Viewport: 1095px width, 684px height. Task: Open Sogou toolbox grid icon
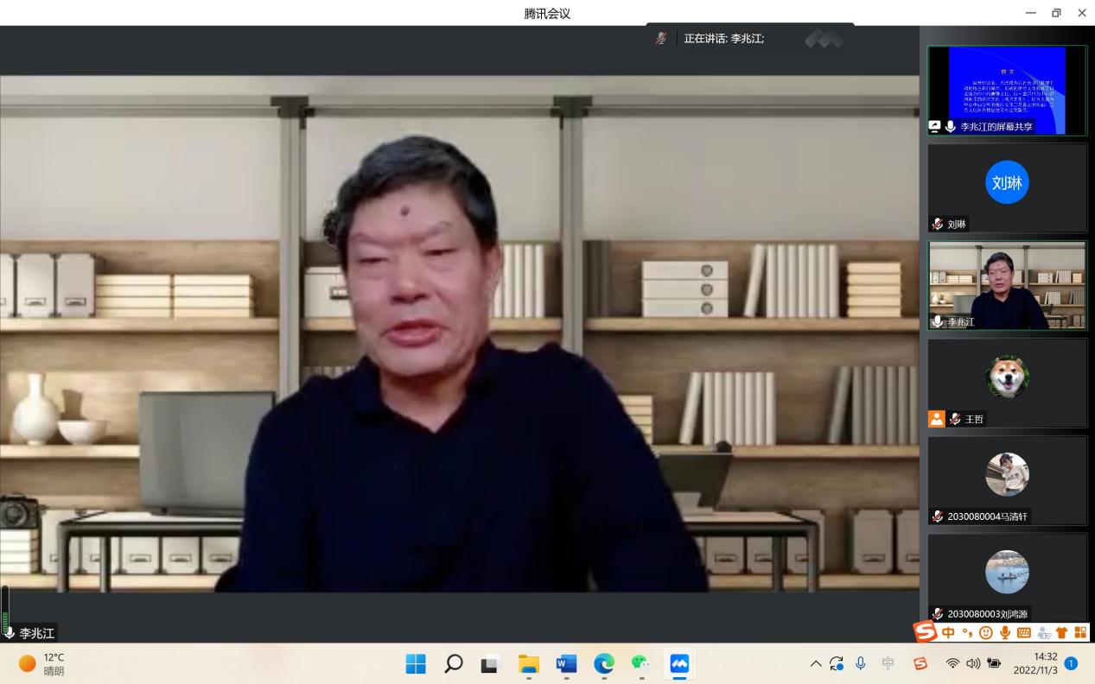pyautogui.click(x=1079, y=633)
